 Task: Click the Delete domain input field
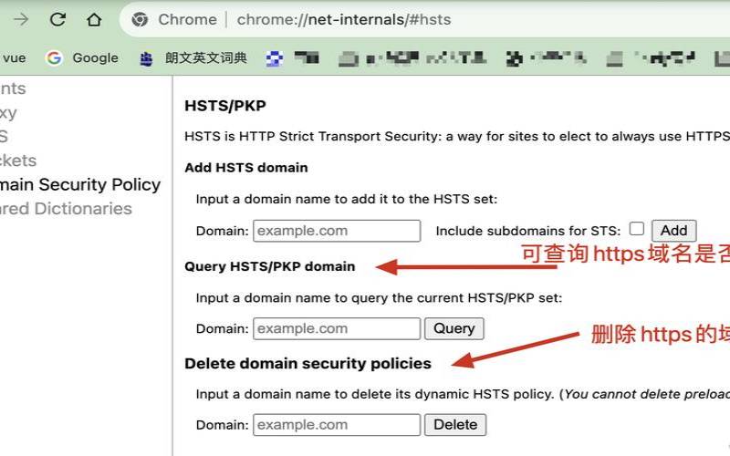[x=337, y=425]
